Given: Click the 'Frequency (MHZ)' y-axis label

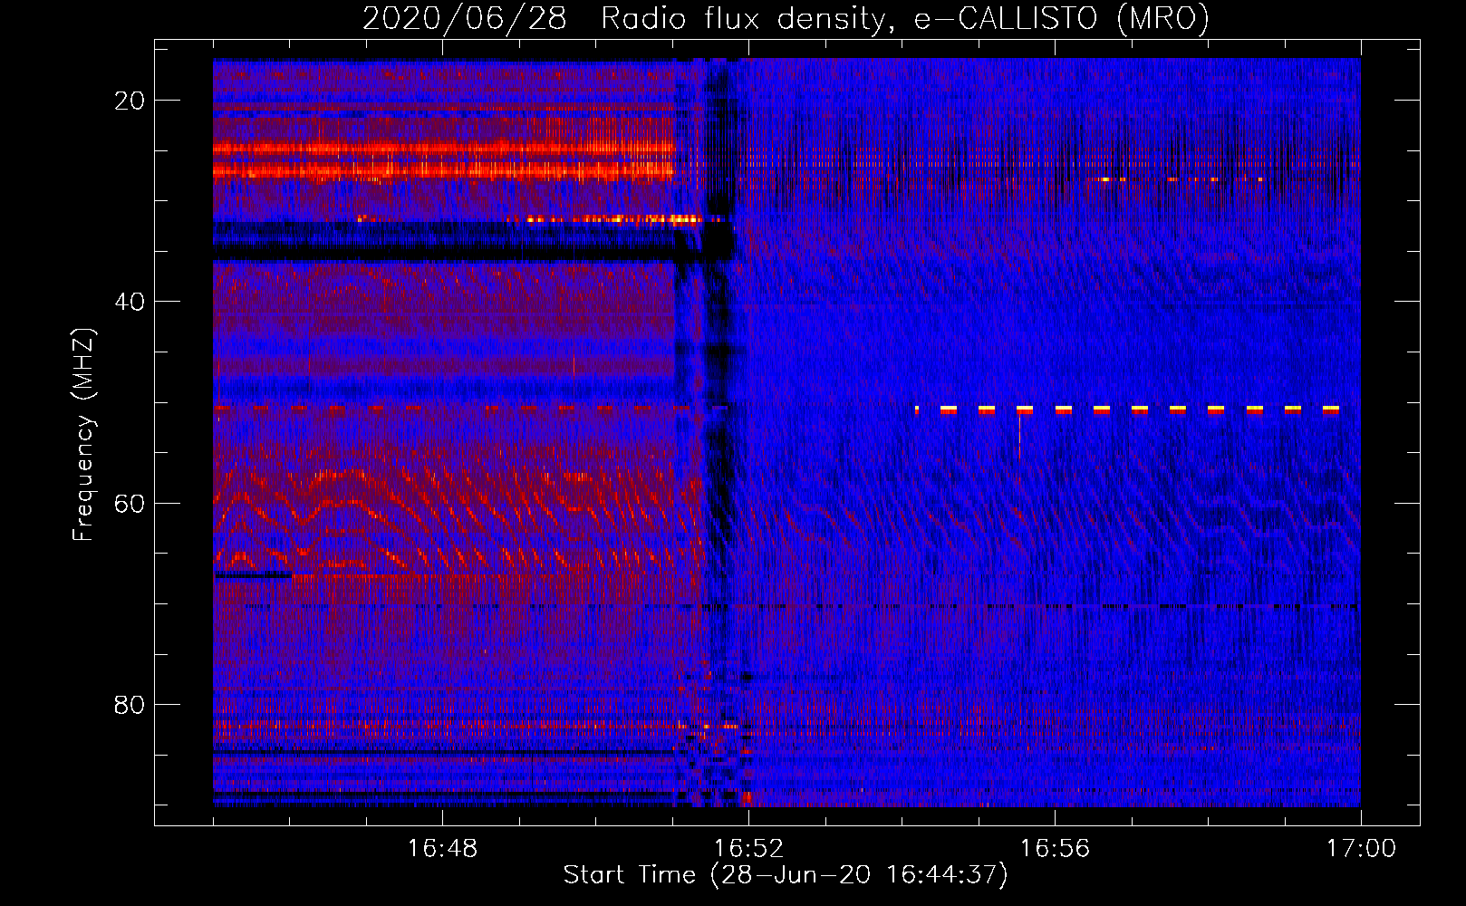Looking at the screenshot, I should click(x=83, y=435).
